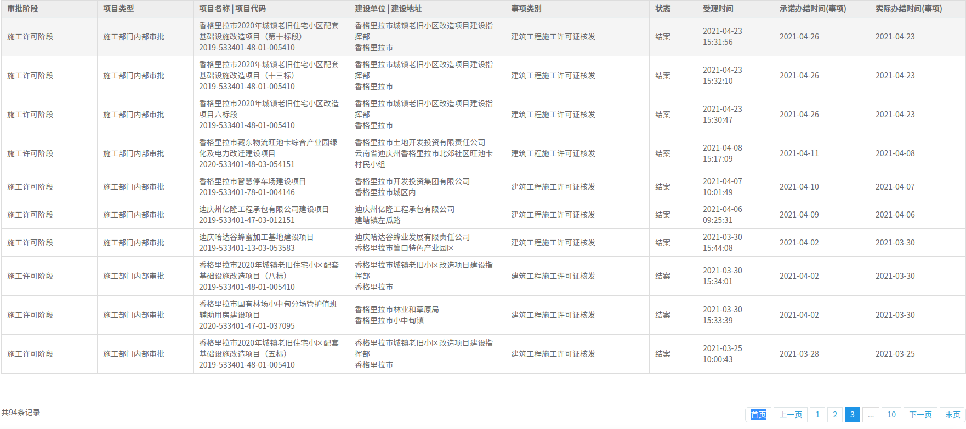This screenshot has height=429, width=966.
Task: Click the previous page button (上一页)
Action: point(791,415)
